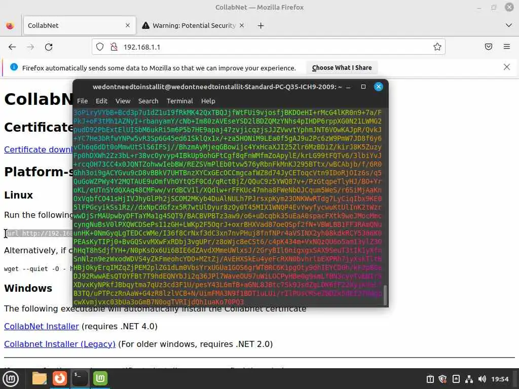The height and width of the screenshot is (389, 519).
Task: Click the wget --quiet command text
Action: click(x=38, y=269)
